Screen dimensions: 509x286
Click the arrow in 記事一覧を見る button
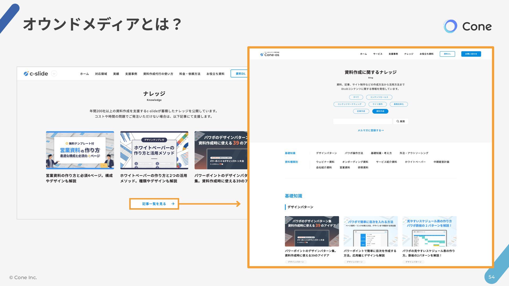coord(173,204)
